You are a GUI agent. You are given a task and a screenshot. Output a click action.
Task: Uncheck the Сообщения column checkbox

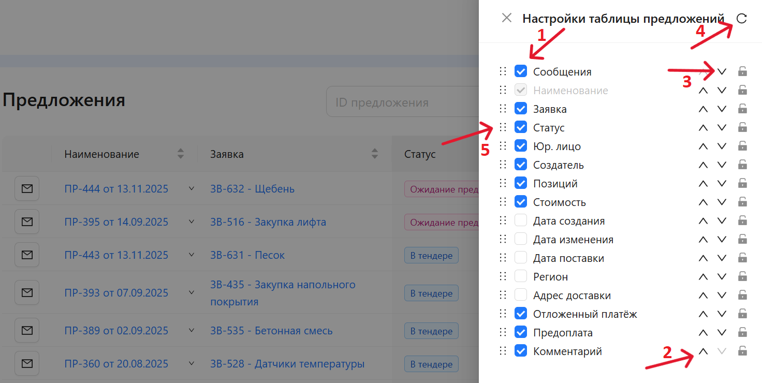point(521,71)
